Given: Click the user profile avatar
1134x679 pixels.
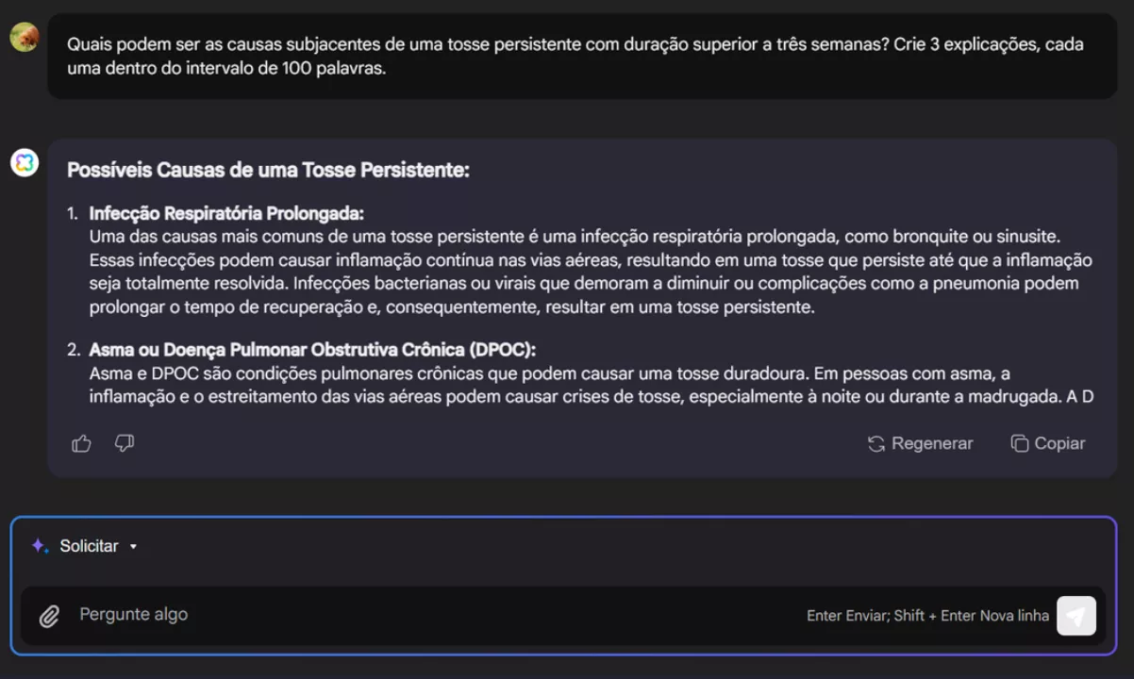Looking at the screenshot, I should pyautogui.click(x=24, y=38).
